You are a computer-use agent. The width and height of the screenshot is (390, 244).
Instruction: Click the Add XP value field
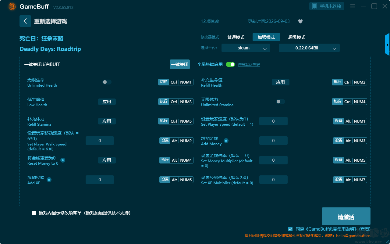click(100, 180)
